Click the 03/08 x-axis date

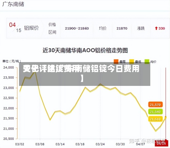point(40,144)
